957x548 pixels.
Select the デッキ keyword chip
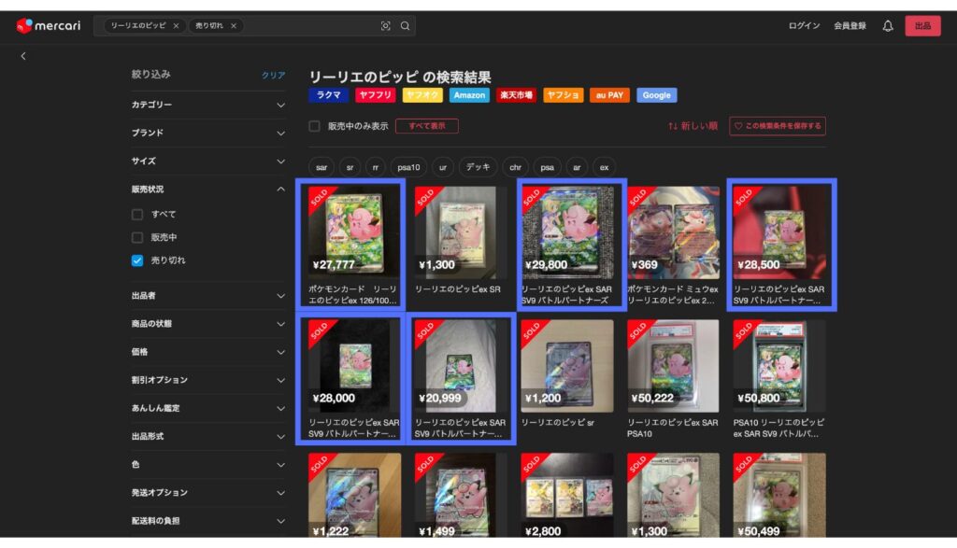[x=478, y=167]
